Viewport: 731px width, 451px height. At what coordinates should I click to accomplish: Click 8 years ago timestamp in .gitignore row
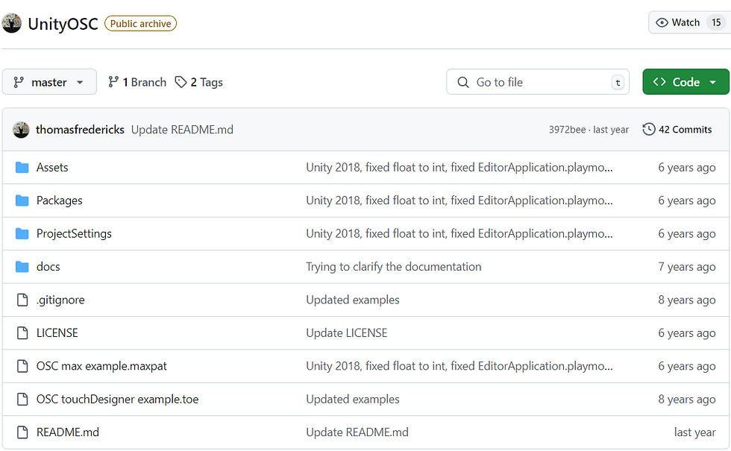(687, 300)
